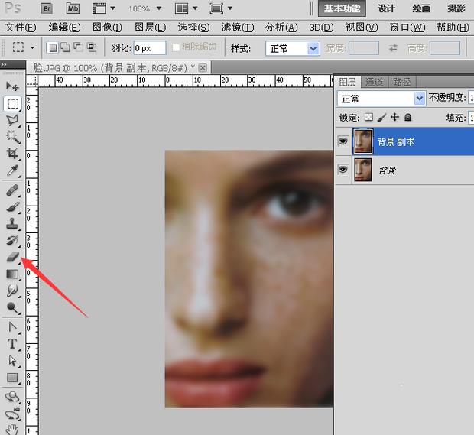Pick the Crop tool
Image resolution: width=474 pixels, height=435 pixels.
pos(13,154)
